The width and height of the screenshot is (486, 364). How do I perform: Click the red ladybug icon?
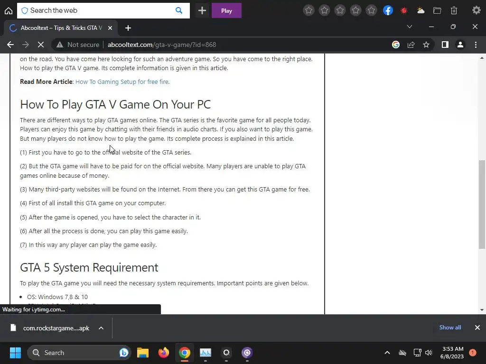(x=404, y=11)
